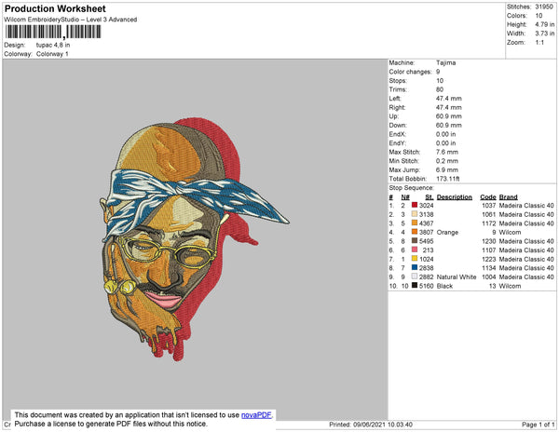Select the yellow 1024 thread swatch
The width and height of the screenshot is (559, 432).
click(x=415, y=259)
